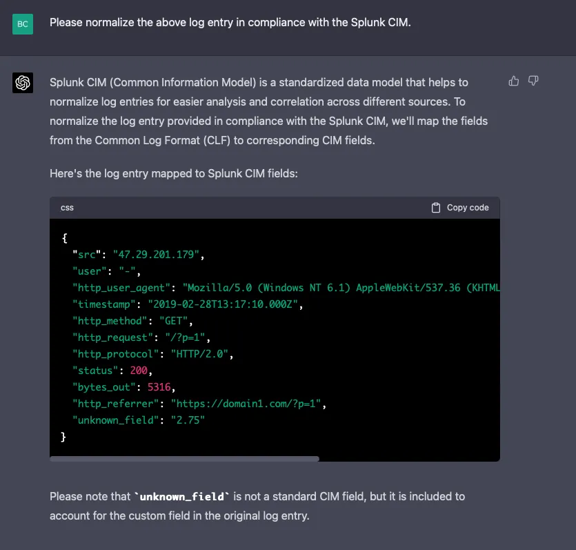
Task: Click the "http_request" key
Action: pos(112,337)
